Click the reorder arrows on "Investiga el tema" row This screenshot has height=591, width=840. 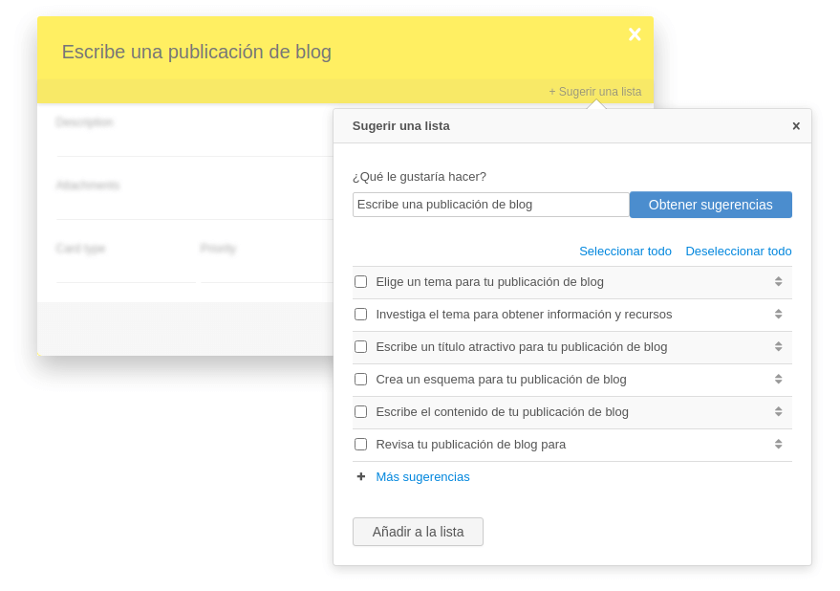tap(778, 314)
